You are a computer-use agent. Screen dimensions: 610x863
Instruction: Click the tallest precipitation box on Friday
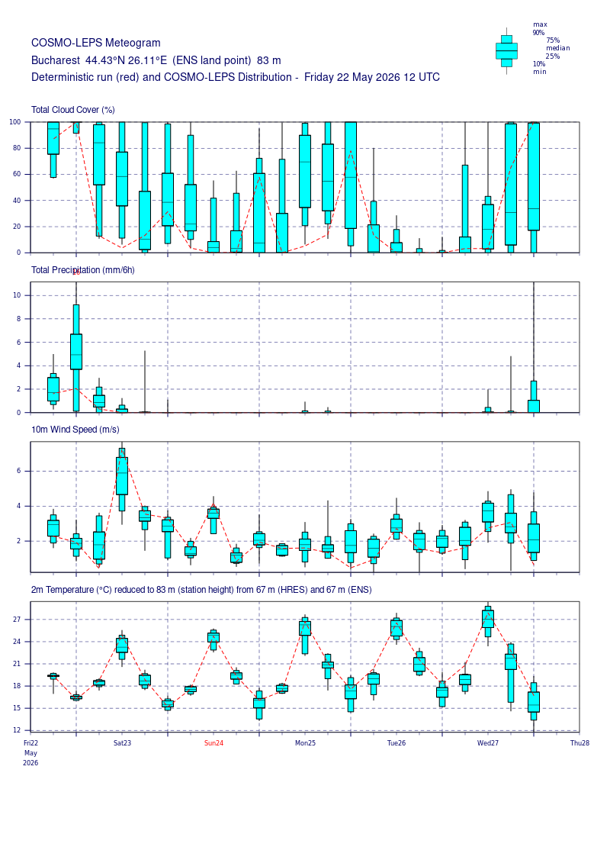click(76, 358)
